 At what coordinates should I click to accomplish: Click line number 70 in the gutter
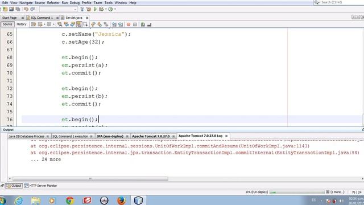click(x=10, y=73)
